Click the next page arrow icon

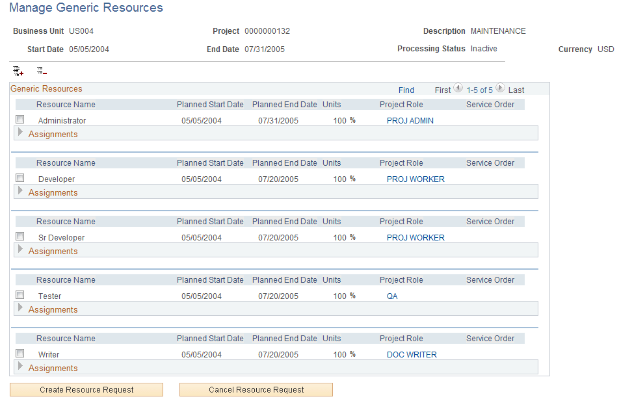(500, 87)
